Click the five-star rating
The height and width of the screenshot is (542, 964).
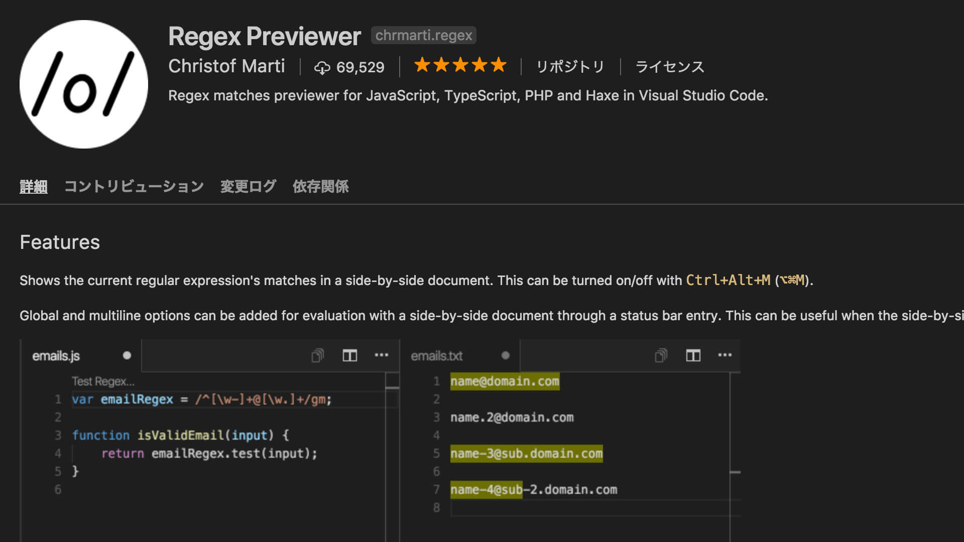click(x=459, y=65)
